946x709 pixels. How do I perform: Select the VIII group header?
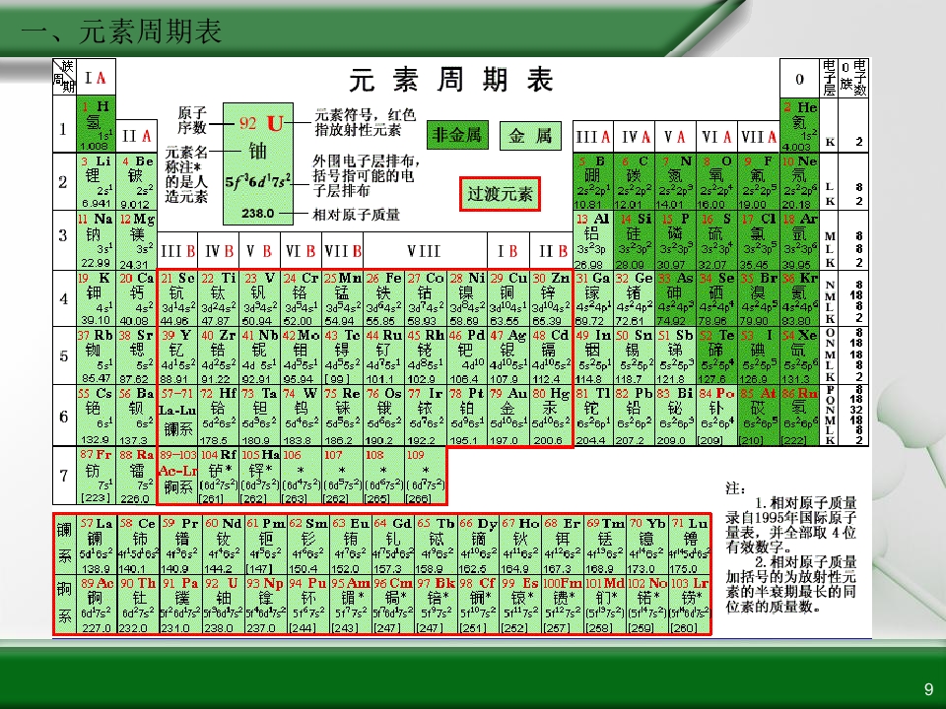click(x=424, y=251)
